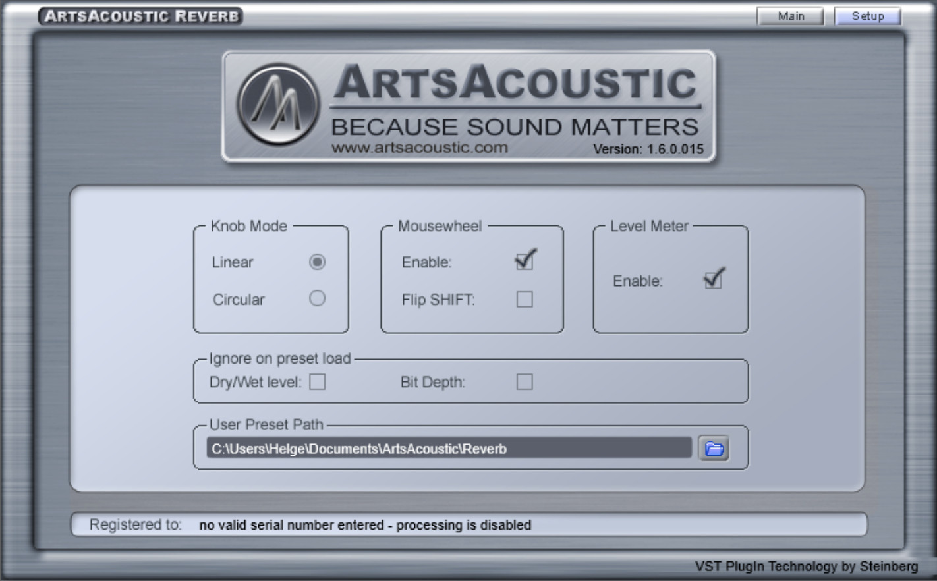The image size is (937, 581).
Task: Select the Circular knob mode
Action: coord(317,298)
